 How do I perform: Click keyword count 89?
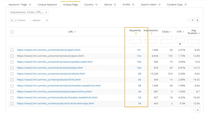click(140, 74)
